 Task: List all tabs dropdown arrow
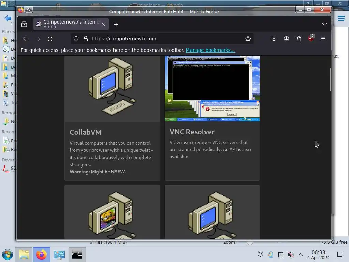click(324, 24)
